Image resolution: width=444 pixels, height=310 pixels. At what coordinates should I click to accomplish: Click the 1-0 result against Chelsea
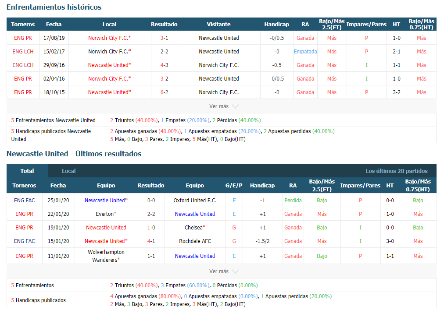[x=151, y=228]
